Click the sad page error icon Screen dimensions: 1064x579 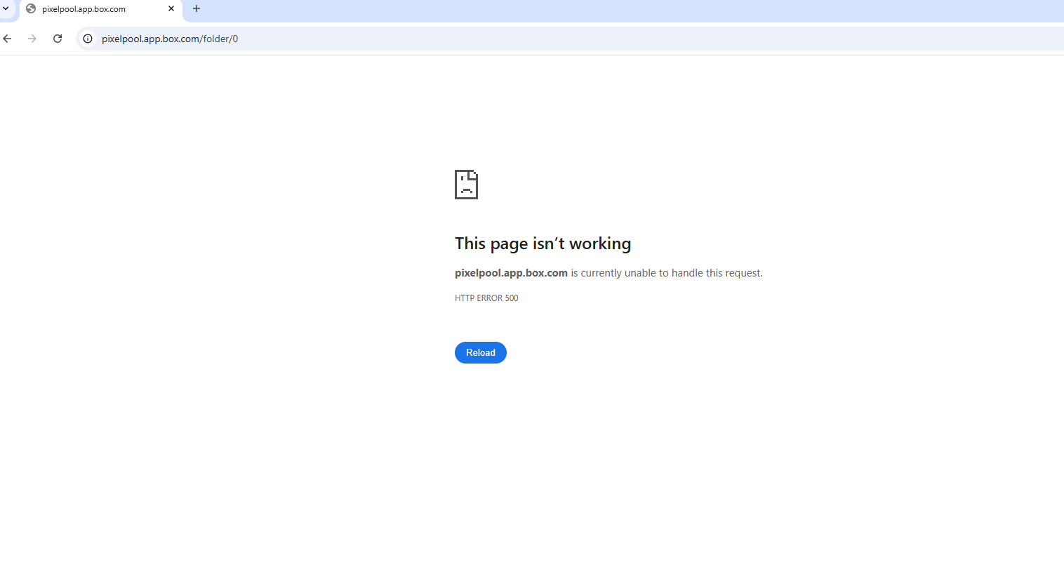(x=466, y=185)
